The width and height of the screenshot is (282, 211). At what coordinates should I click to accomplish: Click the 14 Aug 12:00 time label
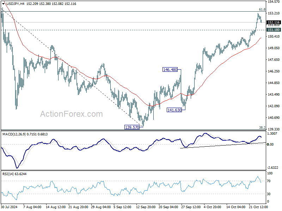pos(56,207)
